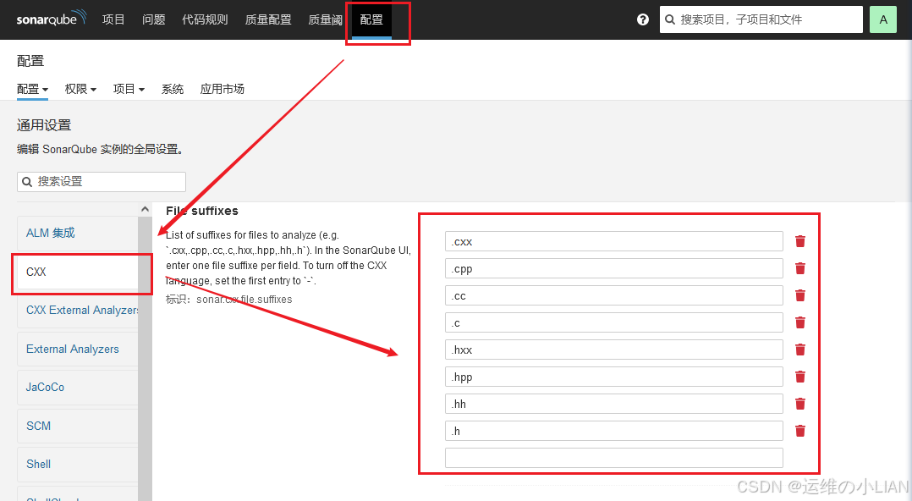
Task: Open the JaCoCo settings category
Action: pyautogui.click(x=45, y=387)
